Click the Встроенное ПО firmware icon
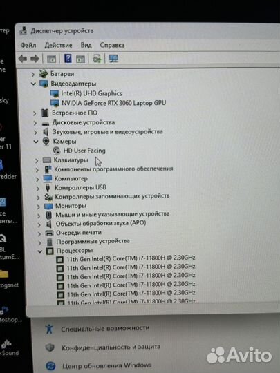280x373 pixels. (45, 113)
